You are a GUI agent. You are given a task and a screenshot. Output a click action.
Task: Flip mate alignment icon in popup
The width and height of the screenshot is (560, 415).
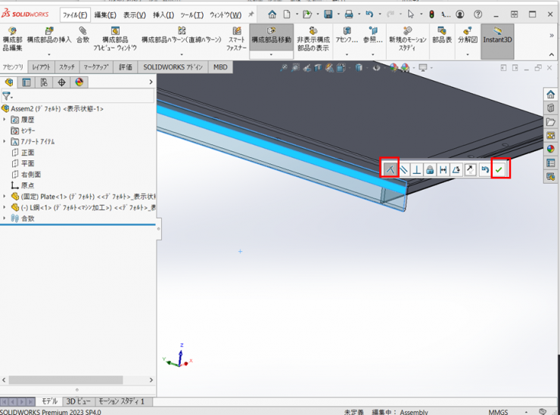click(x=471, y=169)
